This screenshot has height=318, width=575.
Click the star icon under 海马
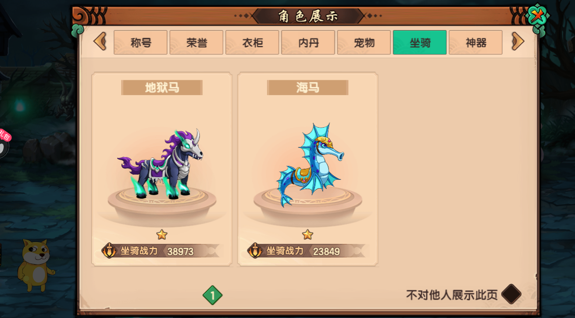307,235
